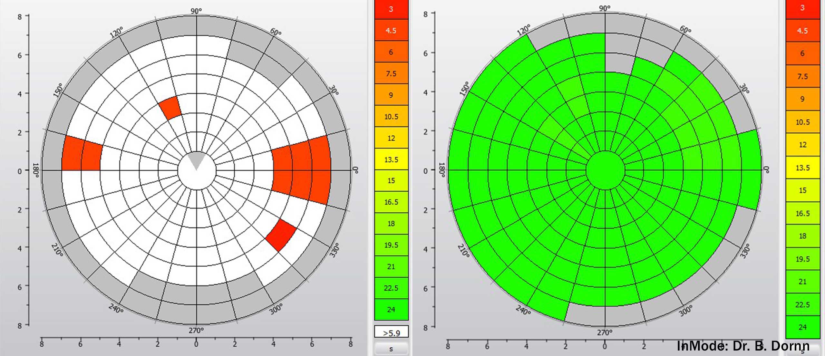Click the 'InMode: Dr. B. Dornn' caption text
Viewport: 825px width, 356px height.
pos(743,346)
